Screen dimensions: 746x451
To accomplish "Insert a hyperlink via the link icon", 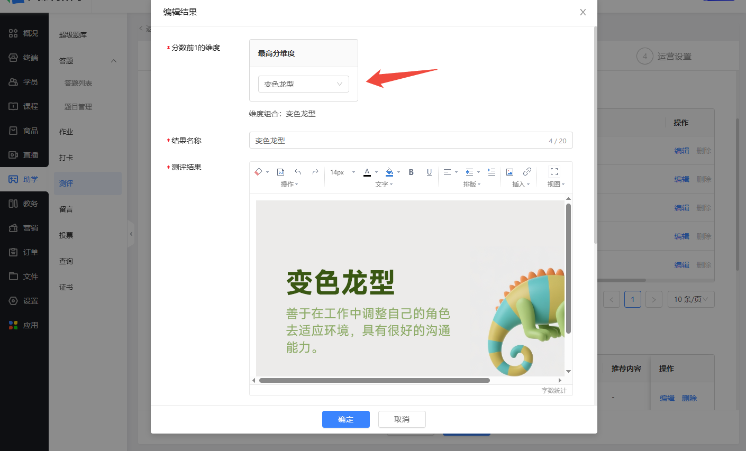I will tap(527, 172).
